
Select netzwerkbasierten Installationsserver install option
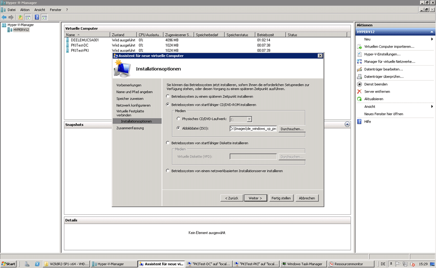click(x=168, y=170)
